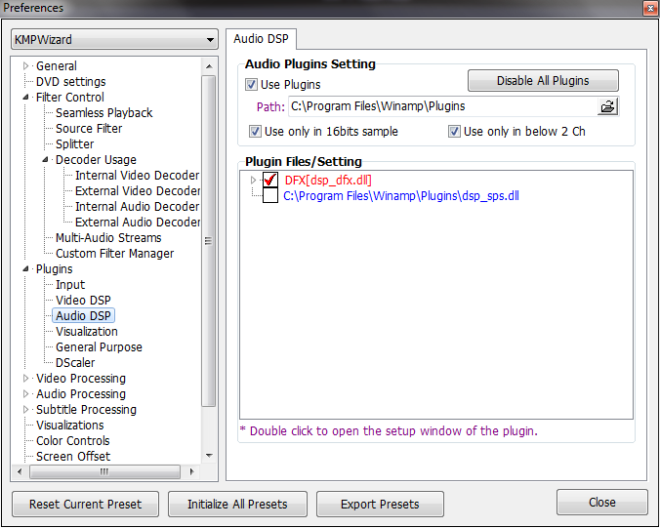Select Audio DSP tree item
The width and height of the screenshot is (660, 528).
point(83,315)
